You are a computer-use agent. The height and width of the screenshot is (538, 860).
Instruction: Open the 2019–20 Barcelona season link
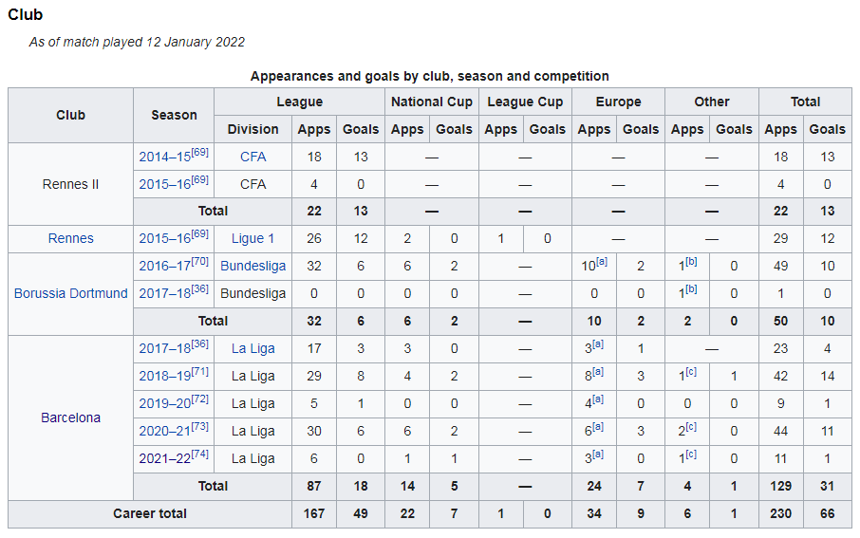(164, 403)
